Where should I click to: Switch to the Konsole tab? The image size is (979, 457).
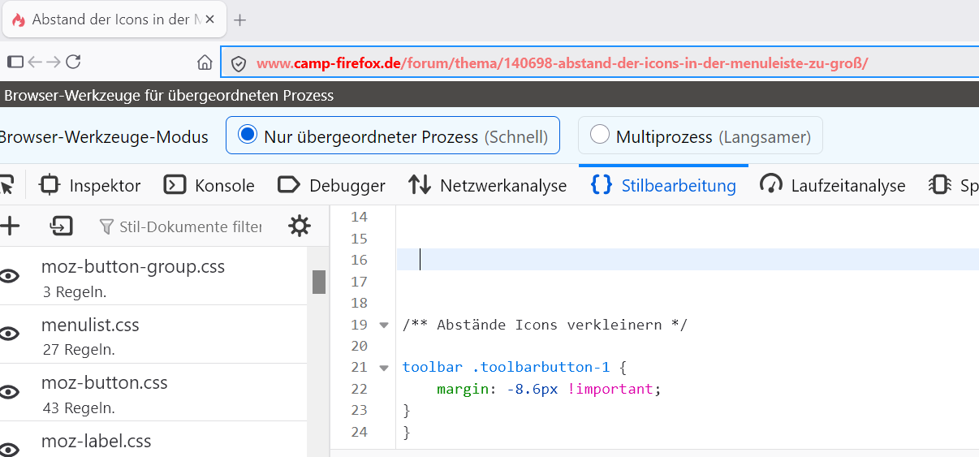coord(209,185)
